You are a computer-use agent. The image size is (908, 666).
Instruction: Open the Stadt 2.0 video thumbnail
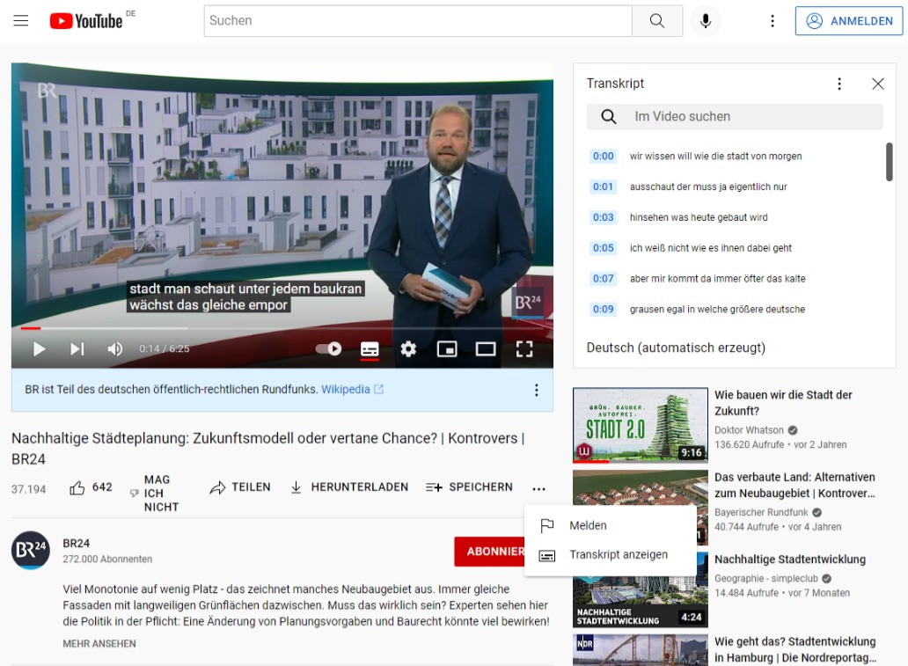click(x=640, y=425)
